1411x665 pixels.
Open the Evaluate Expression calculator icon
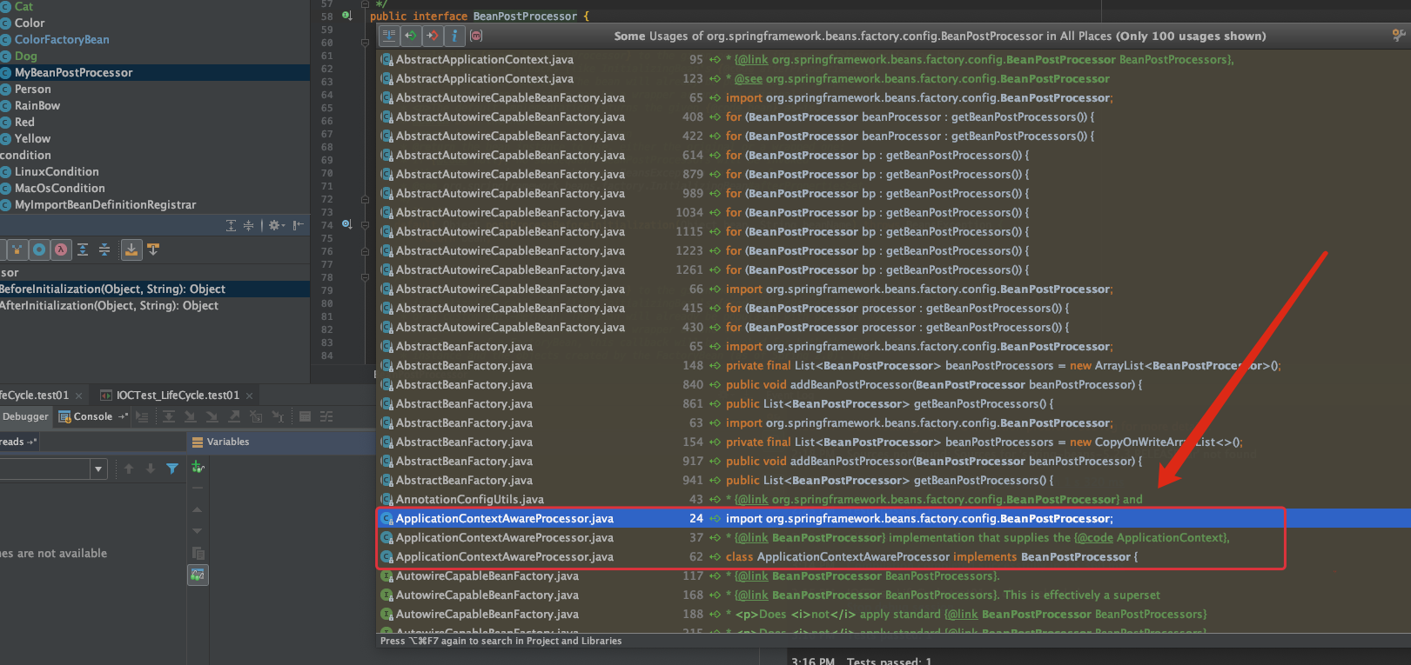point(305,416)
